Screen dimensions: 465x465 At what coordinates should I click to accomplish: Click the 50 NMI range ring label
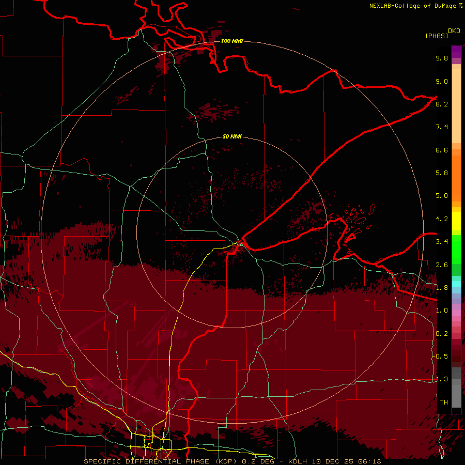point(232,137)
